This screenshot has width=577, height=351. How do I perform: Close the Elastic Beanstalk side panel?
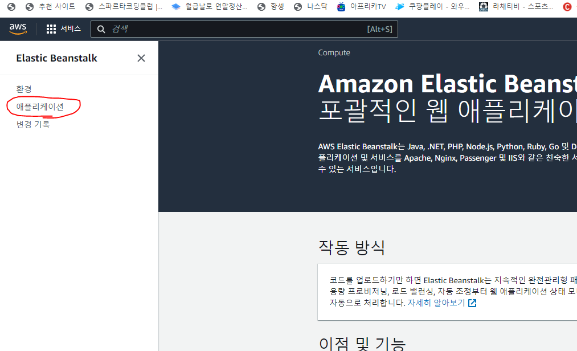click(x=141, y=58)
